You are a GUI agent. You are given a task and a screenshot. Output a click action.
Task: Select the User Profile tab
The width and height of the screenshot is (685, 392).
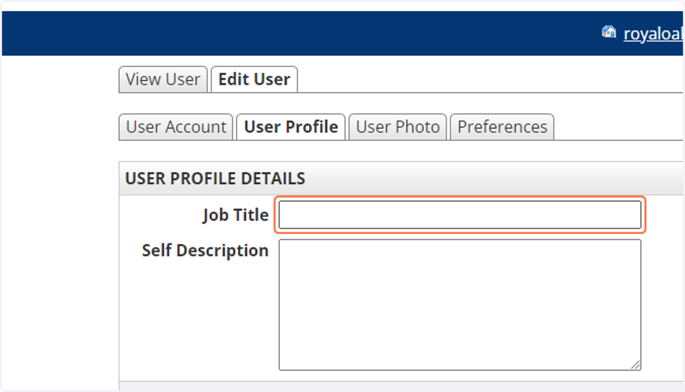[x=291, y=127]
